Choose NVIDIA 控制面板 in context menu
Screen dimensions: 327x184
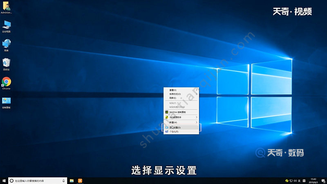click(181, 112)
